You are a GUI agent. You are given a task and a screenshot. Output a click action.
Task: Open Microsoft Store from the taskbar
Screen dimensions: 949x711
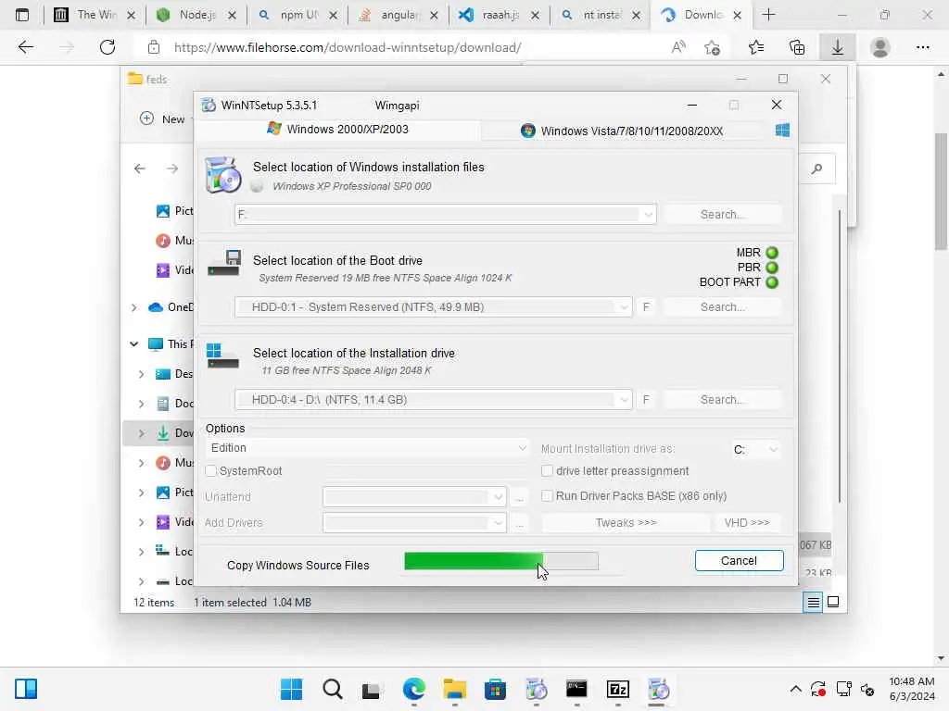click(495, 689)
